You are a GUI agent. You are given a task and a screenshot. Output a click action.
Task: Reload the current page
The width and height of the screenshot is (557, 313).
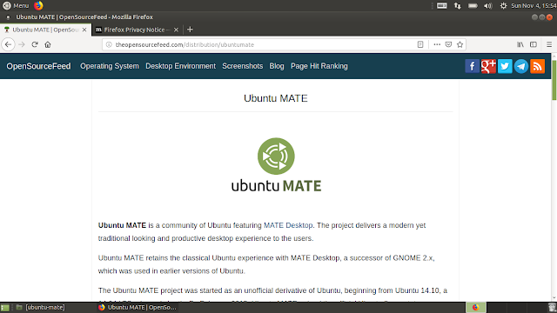[35, 44]
